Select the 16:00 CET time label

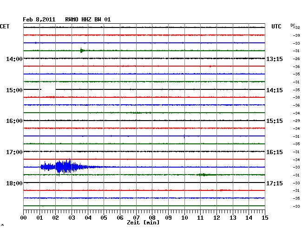[x=14, y=121]
